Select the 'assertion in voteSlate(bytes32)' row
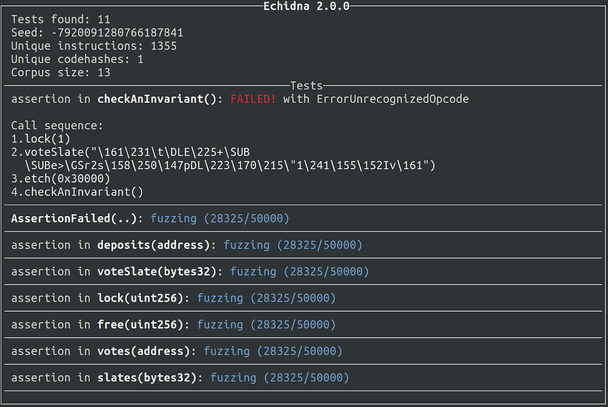The height and width of the screenshot is (407, 608). tap(304, 271)
